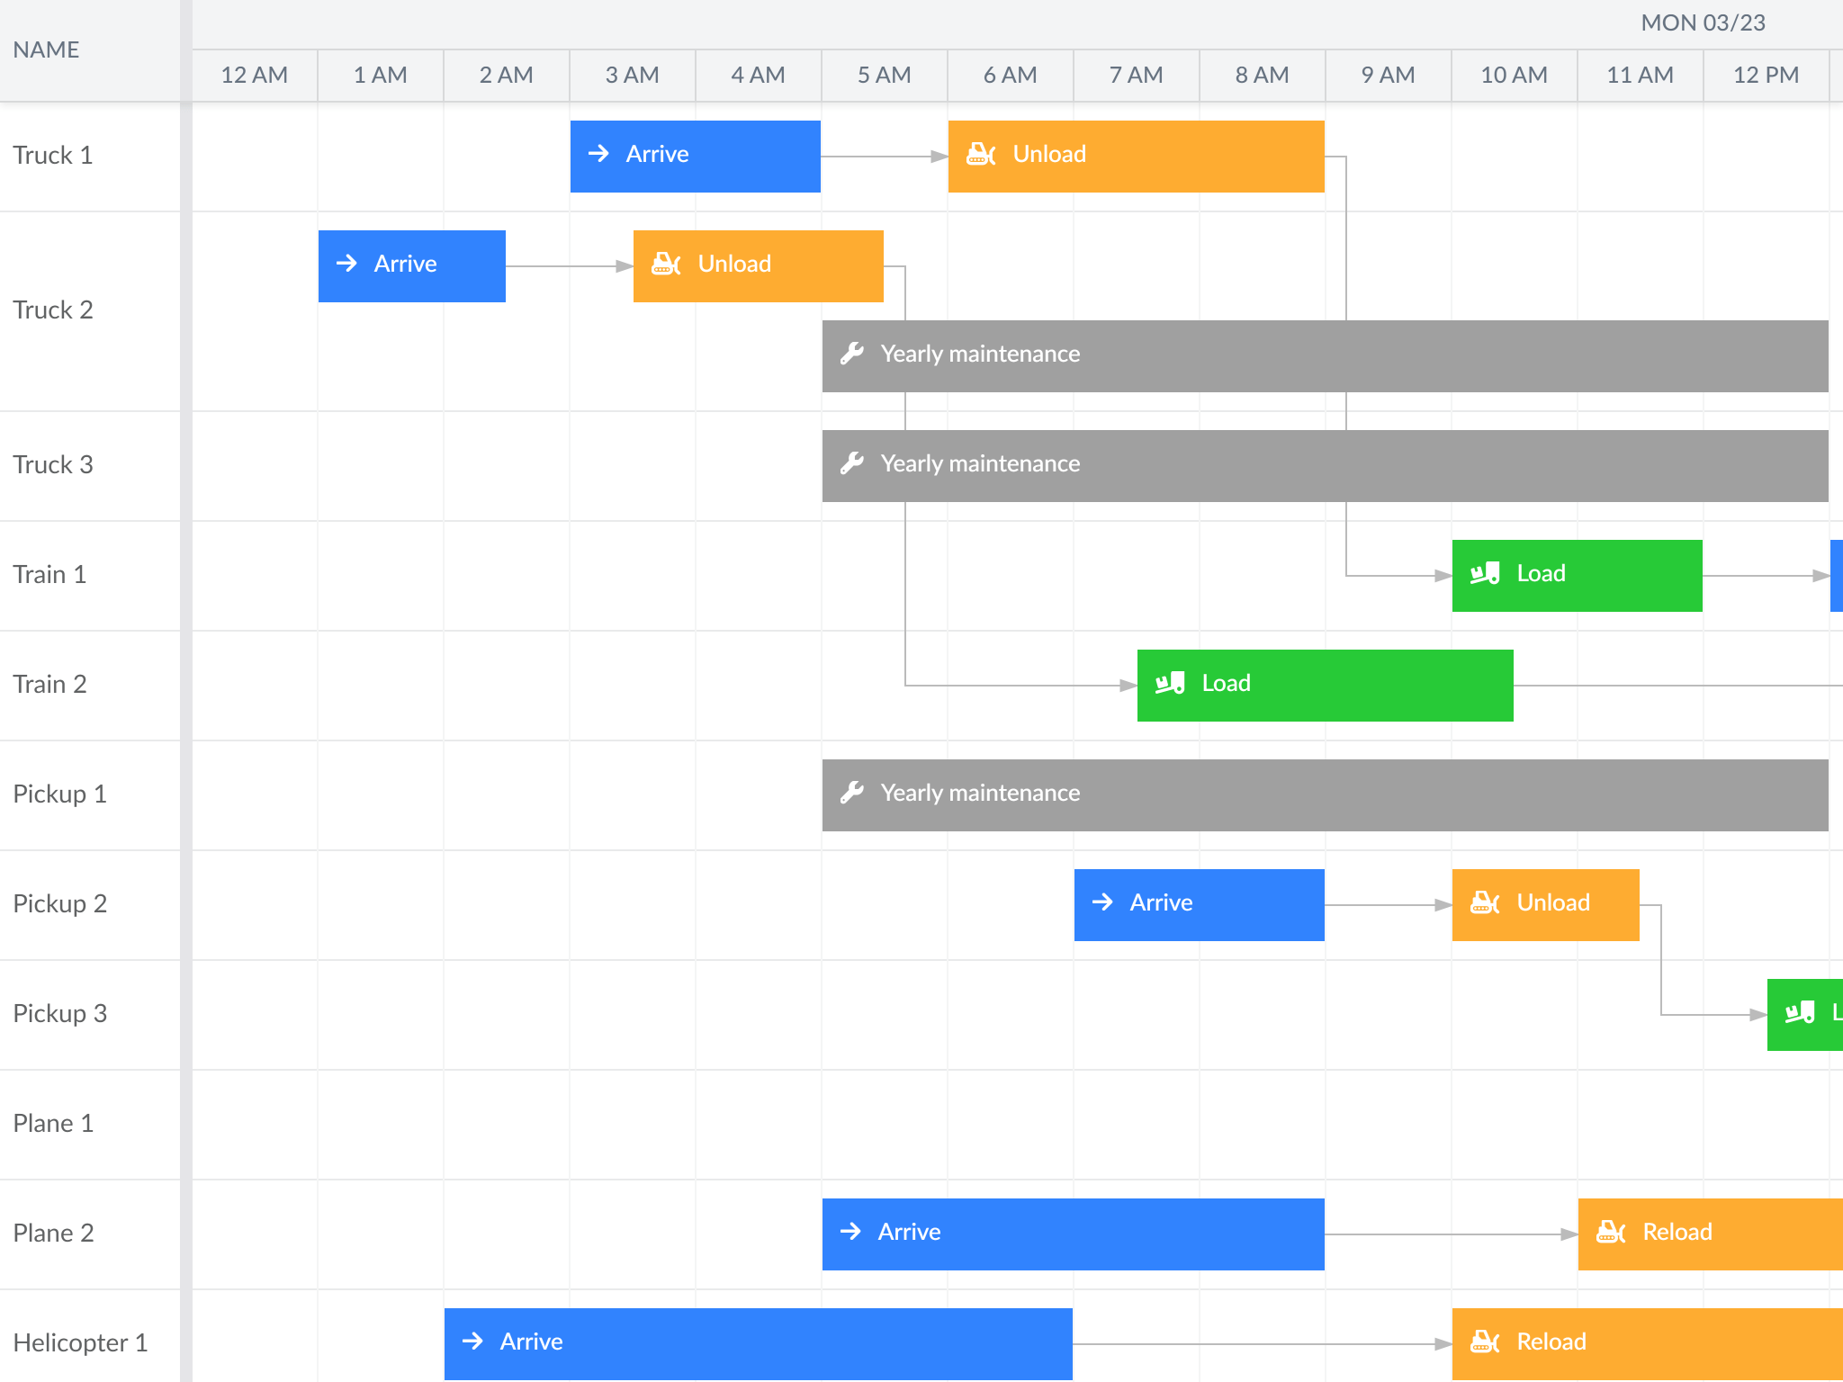Click the 11 AM time header
The image size is (1843, 1382).
[1641, 75]
